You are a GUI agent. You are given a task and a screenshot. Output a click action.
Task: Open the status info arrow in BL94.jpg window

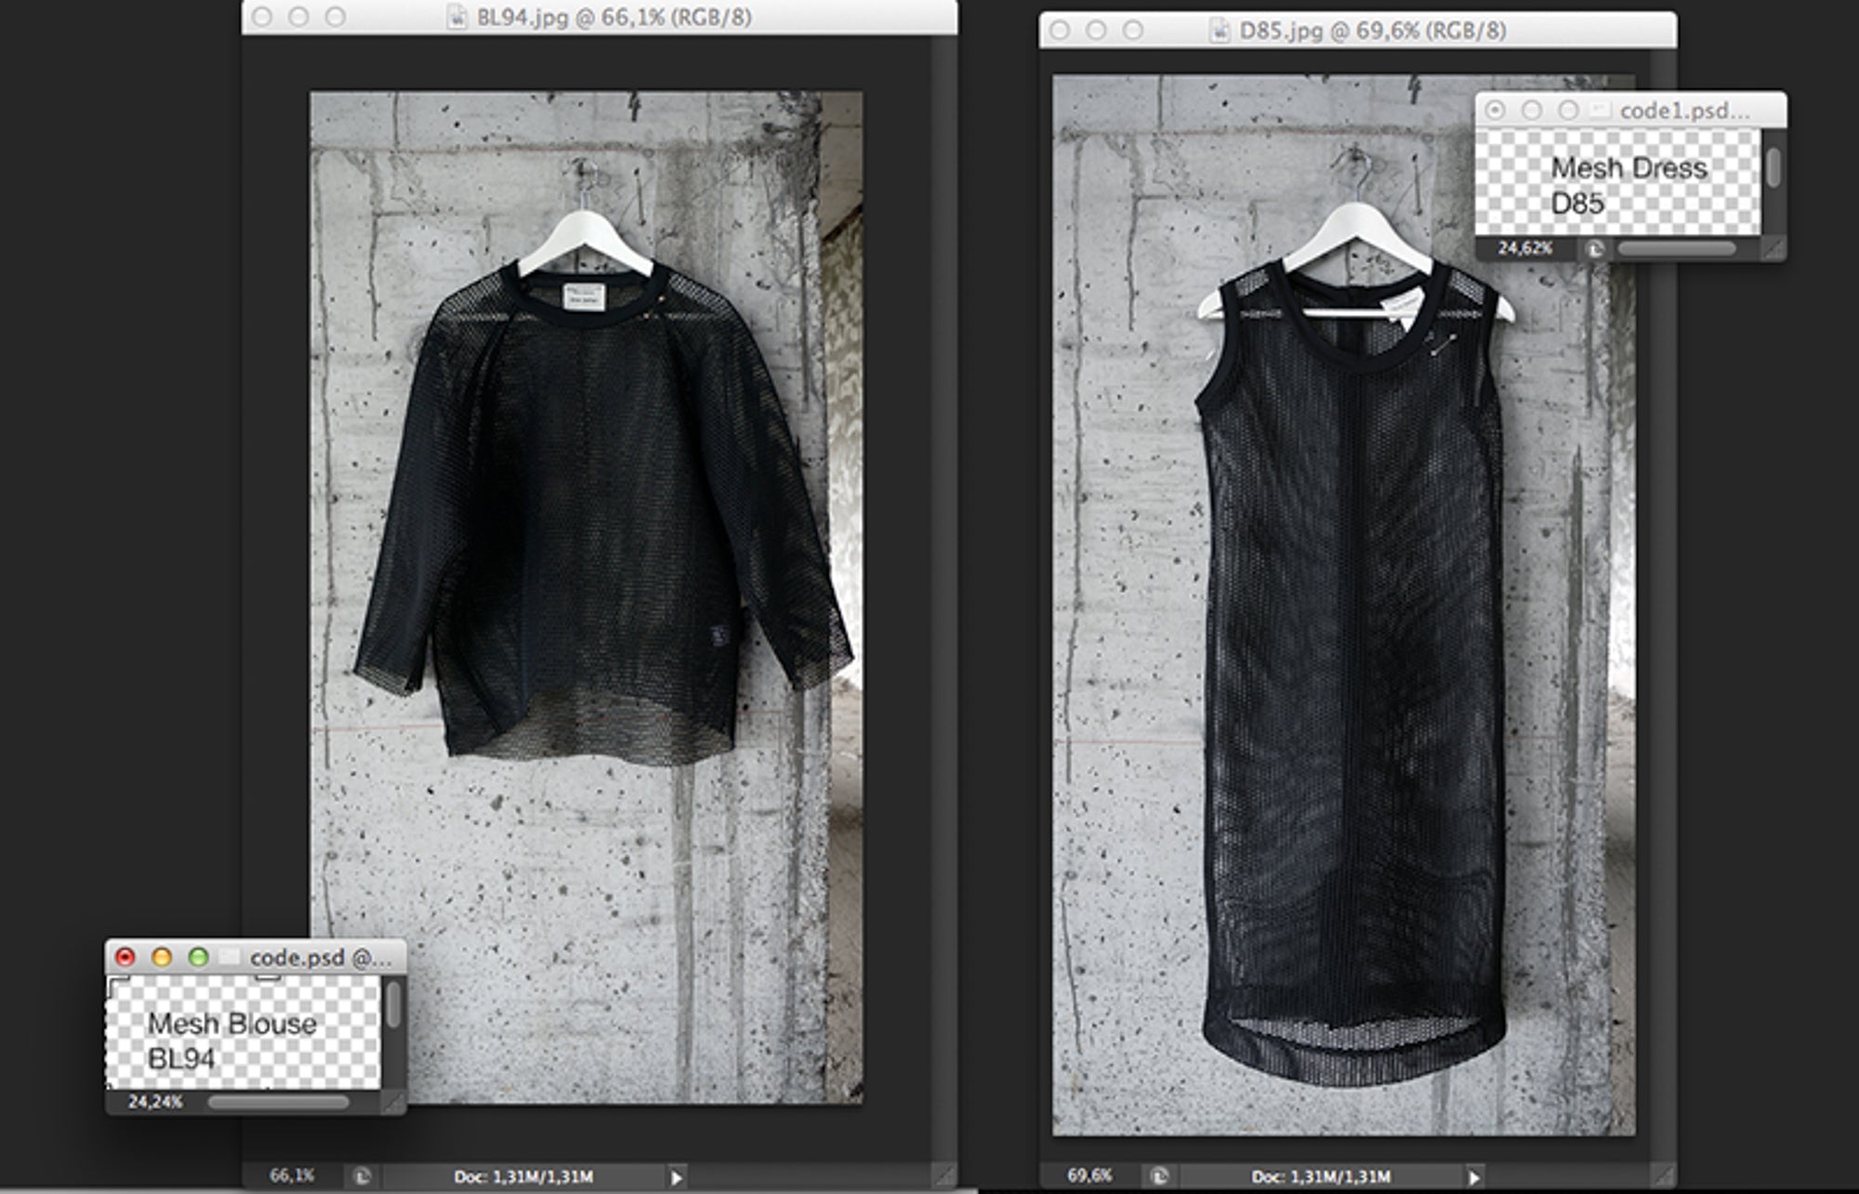click(x=677, y=1177)
